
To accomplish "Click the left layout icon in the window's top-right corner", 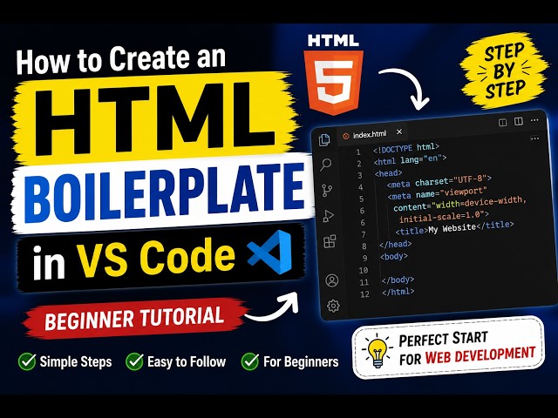I will click(502, 123).
